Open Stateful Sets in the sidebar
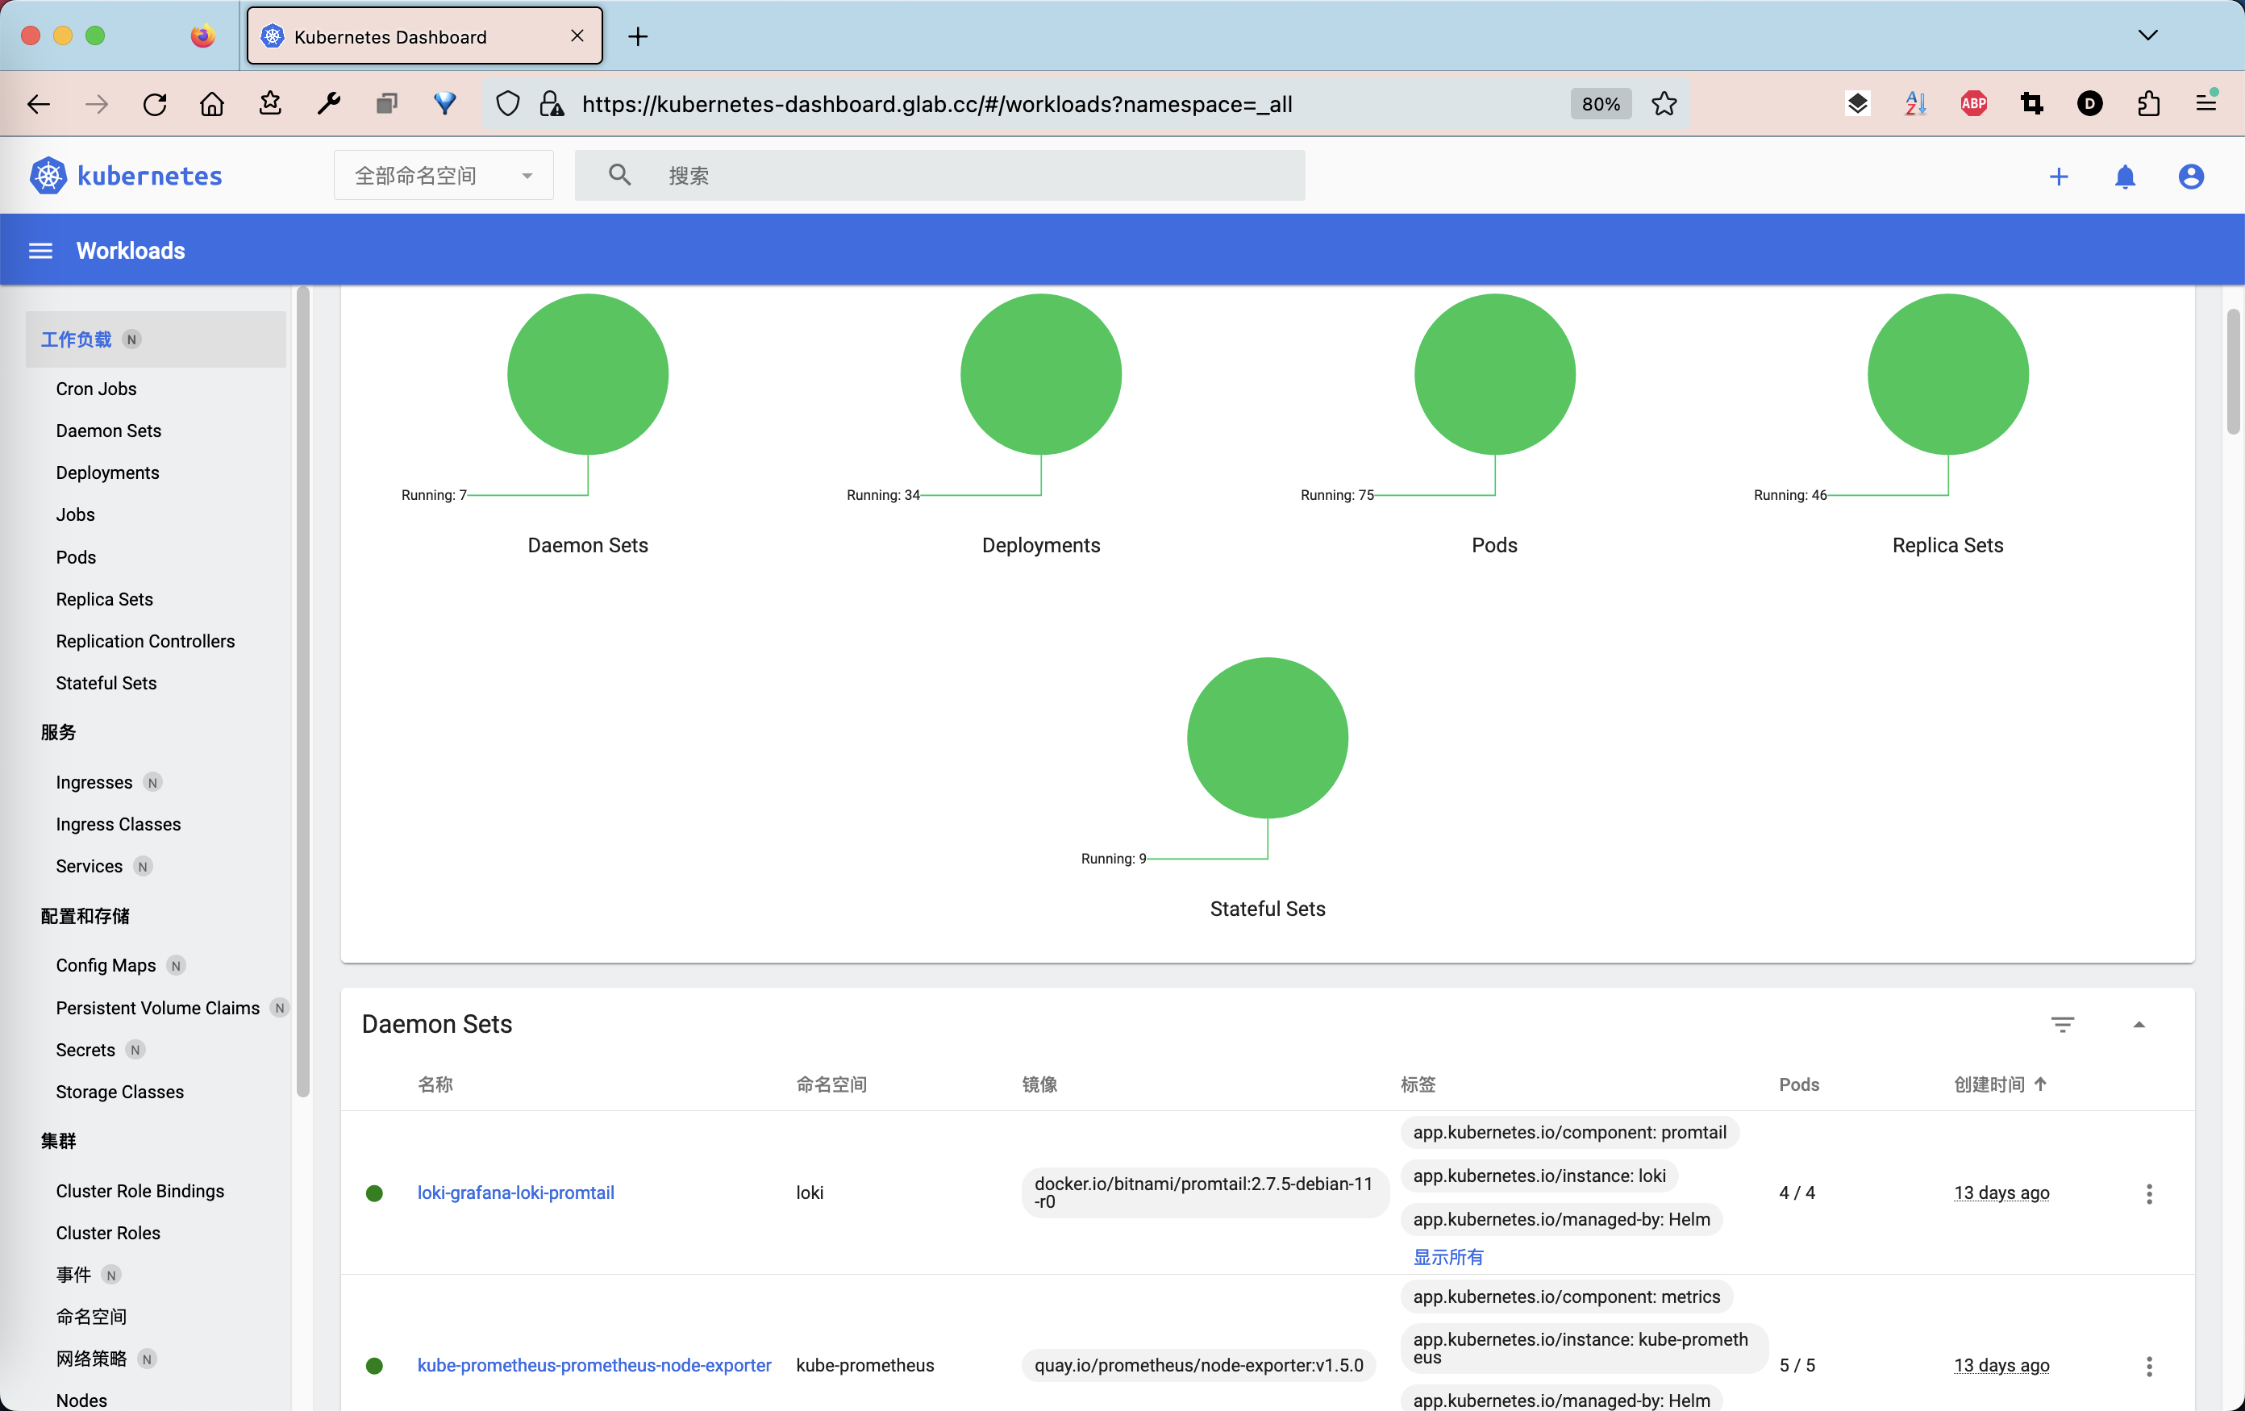Screen dimensions: 2245x1411 pos(106,683)
